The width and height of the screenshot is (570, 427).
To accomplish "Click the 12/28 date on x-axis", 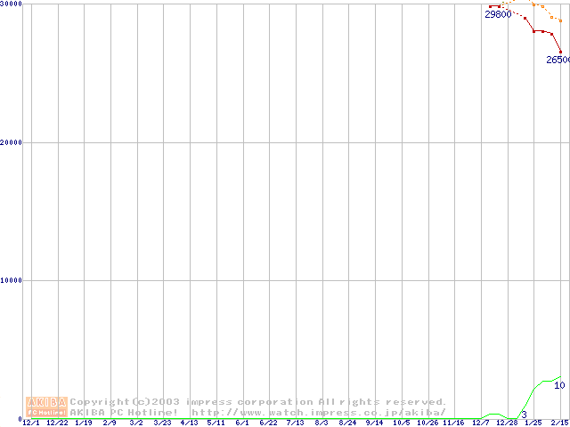I will pos(507,423).
